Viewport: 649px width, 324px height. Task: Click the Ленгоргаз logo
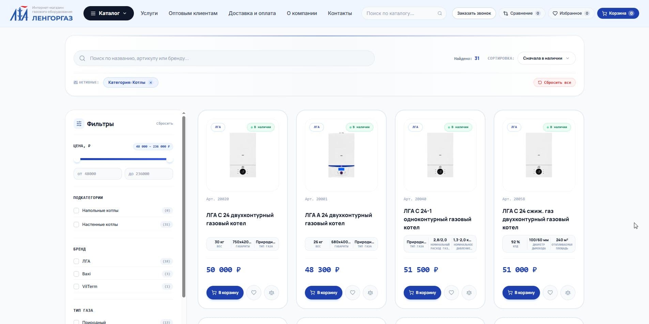coord(41,13)
